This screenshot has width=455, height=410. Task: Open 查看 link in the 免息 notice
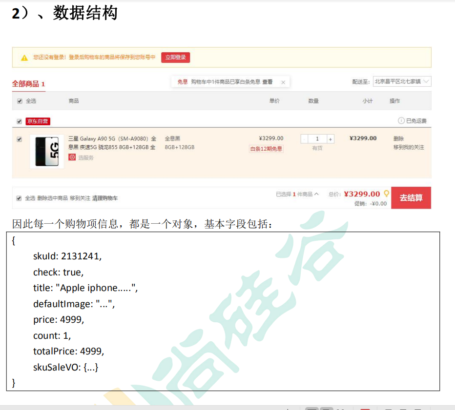click(x=267, y=82)
